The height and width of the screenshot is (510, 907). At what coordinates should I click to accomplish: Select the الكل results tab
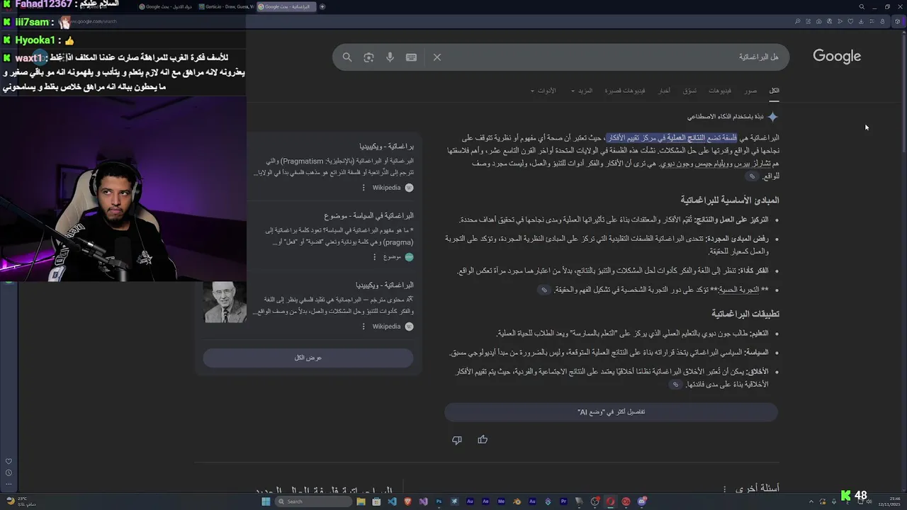tap(774, 91)
